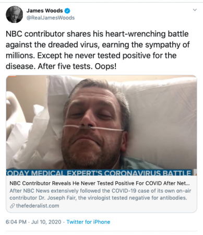Image resolution: width=203 pixels, height=235 pixels.
Task: Click the thefederalist.com domain link
Action: point(38,206)
